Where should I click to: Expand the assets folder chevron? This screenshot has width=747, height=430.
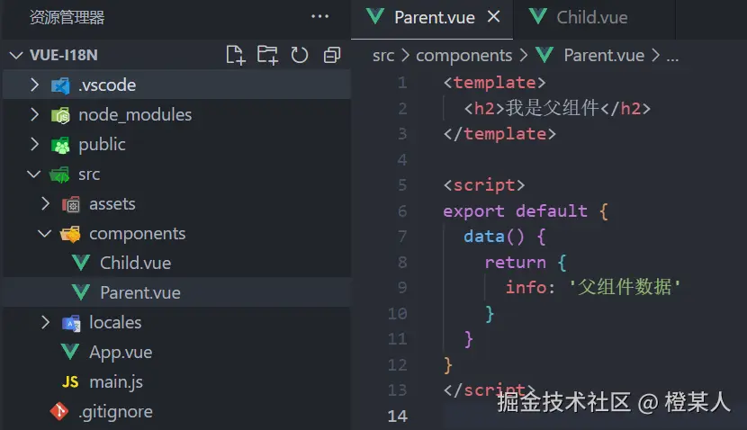pos(45,204)
